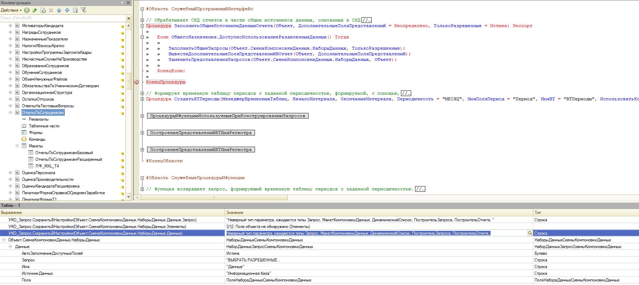Select the ОтчетыПоСотрудникамБазовый template
Screen dimensions: 639x285
[64, 153]
